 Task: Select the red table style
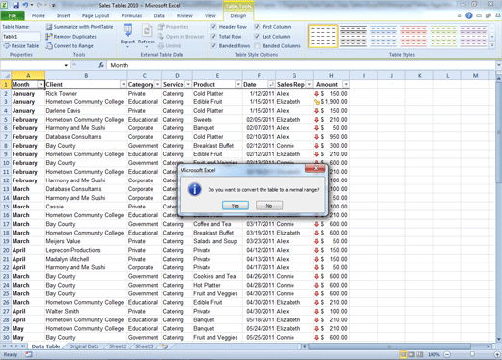pyautogui.click(x=413, y=37)
